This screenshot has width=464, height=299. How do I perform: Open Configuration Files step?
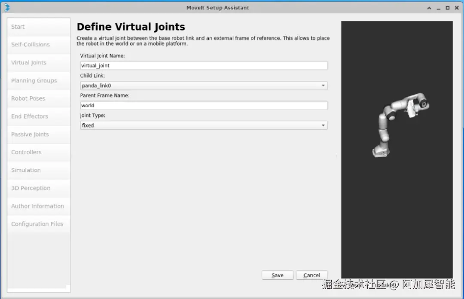[39, 224]
